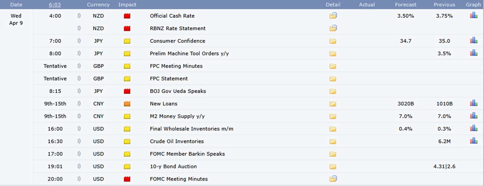
Task: Click red impact marker for FOMC Meeting Minutes
Action: 127,179
